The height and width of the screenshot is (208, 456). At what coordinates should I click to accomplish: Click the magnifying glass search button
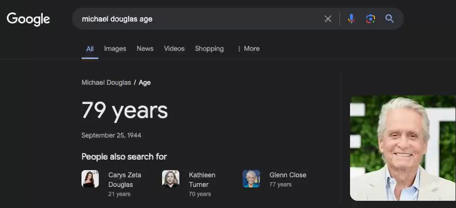pyautogui.click(x=389, y=19)
